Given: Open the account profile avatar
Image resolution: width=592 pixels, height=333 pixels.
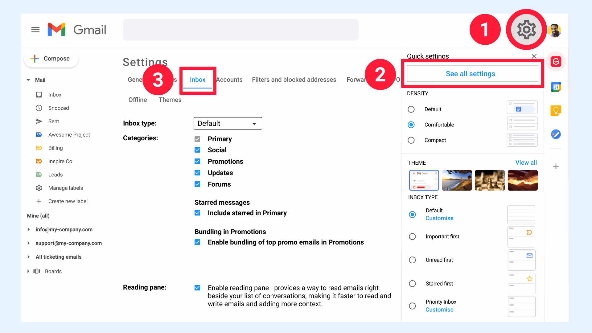Looking at the screenshot, I should pyautogui.click(x=555, y=30).
